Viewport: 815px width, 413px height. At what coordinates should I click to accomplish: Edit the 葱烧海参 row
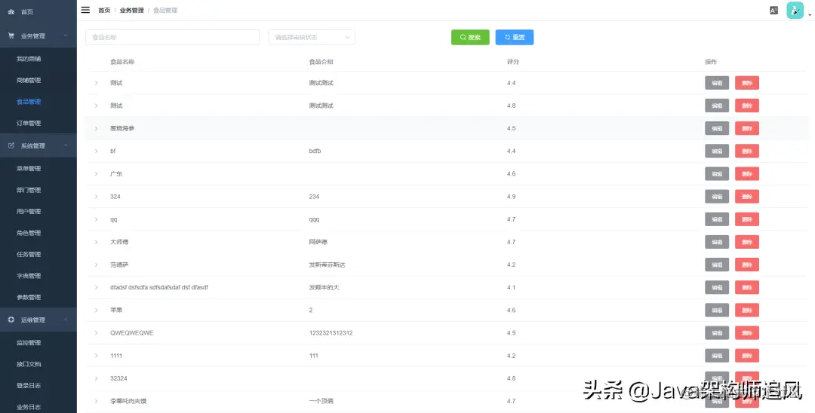(717, 128)
